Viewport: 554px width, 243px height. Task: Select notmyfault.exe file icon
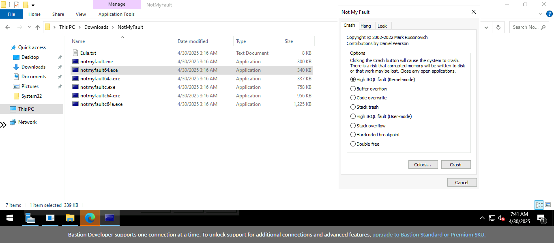pyautogui.click(x=75, y=61)
